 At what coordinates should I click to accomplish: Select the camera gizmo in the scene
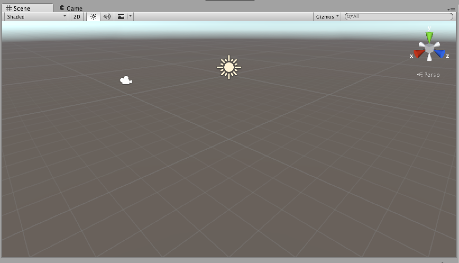point(126,80)
